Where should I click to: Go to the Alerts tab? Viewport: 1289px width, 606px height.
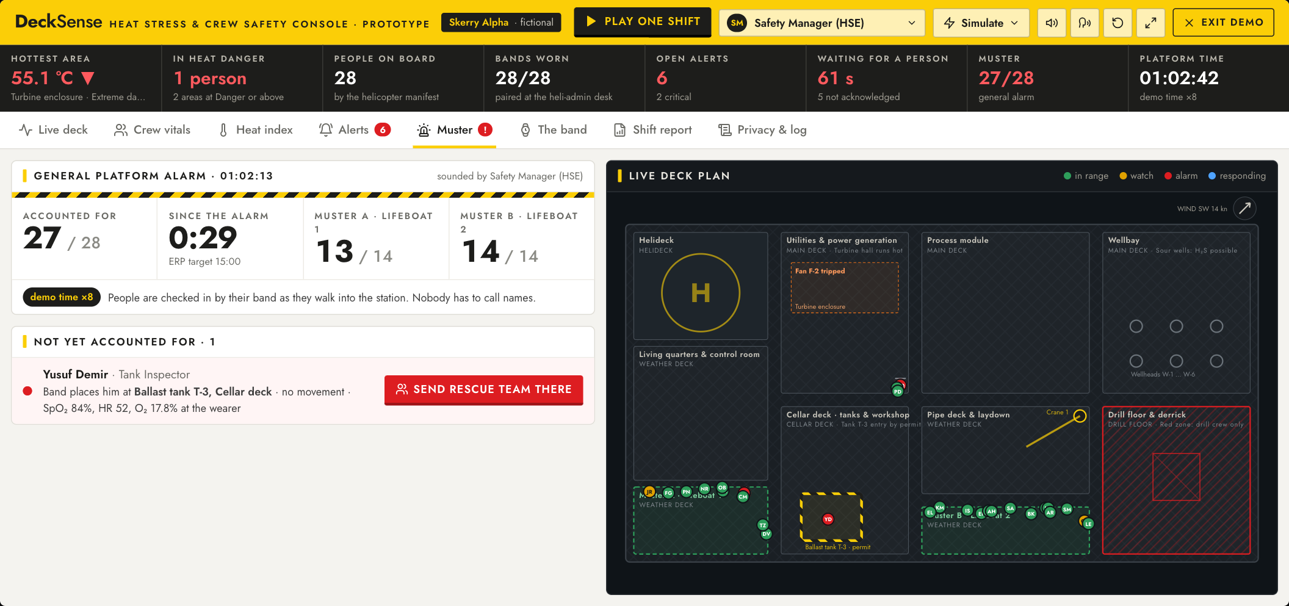click(354, 129)
